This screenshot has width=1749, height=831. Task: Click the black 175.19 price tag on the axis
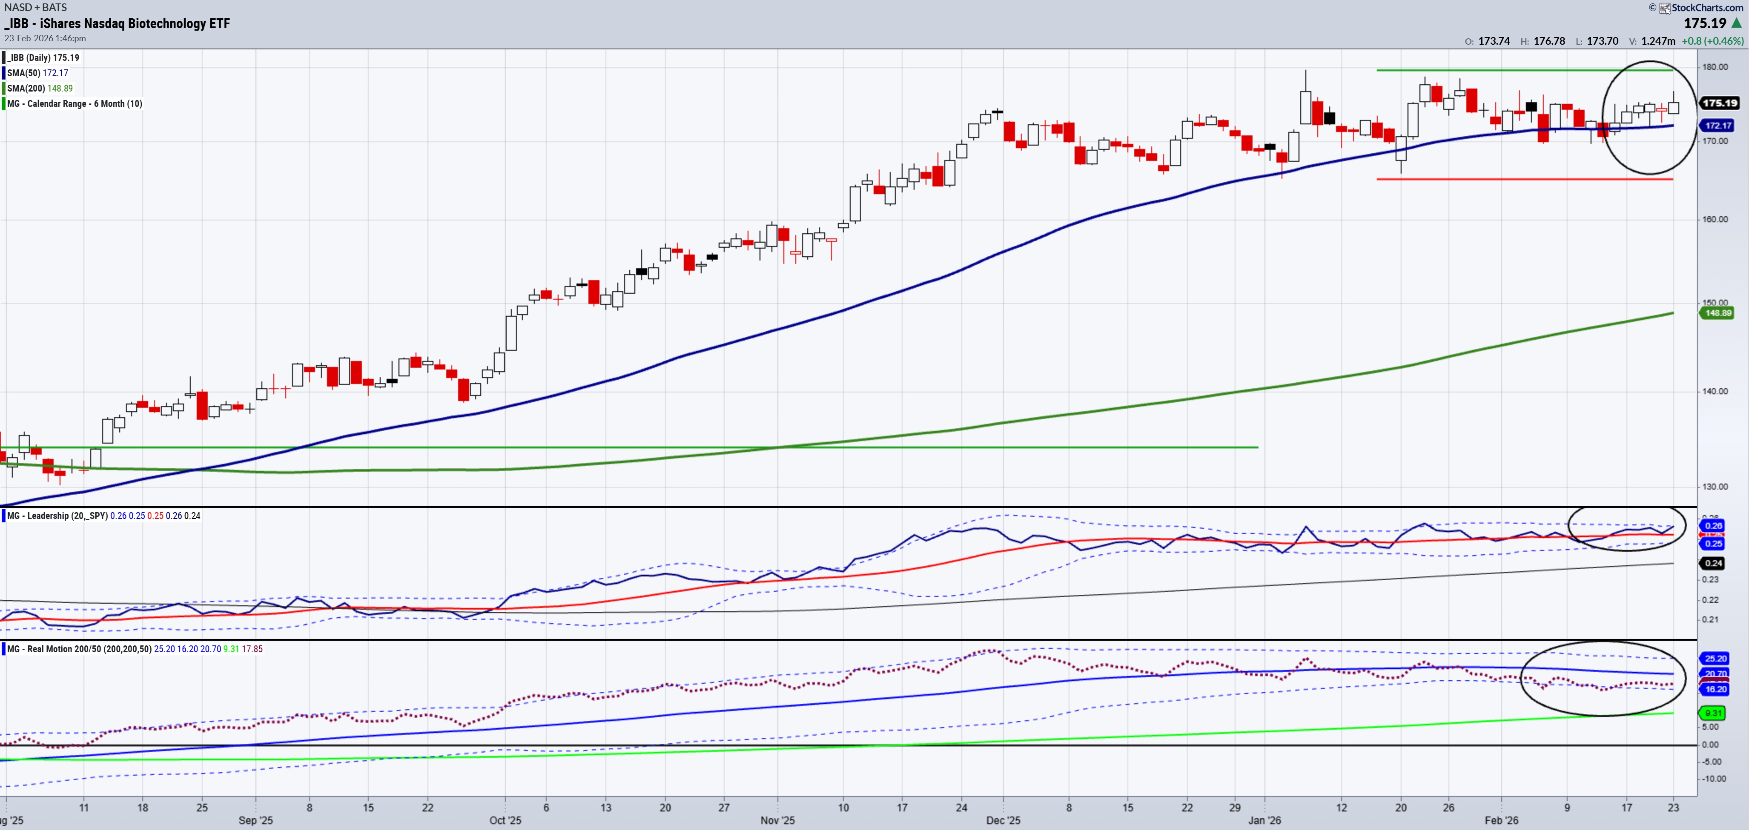pos(1718,103)
